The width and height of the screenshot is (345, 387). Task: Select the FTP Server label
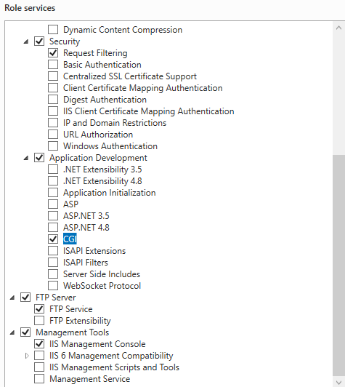(55, 297)
